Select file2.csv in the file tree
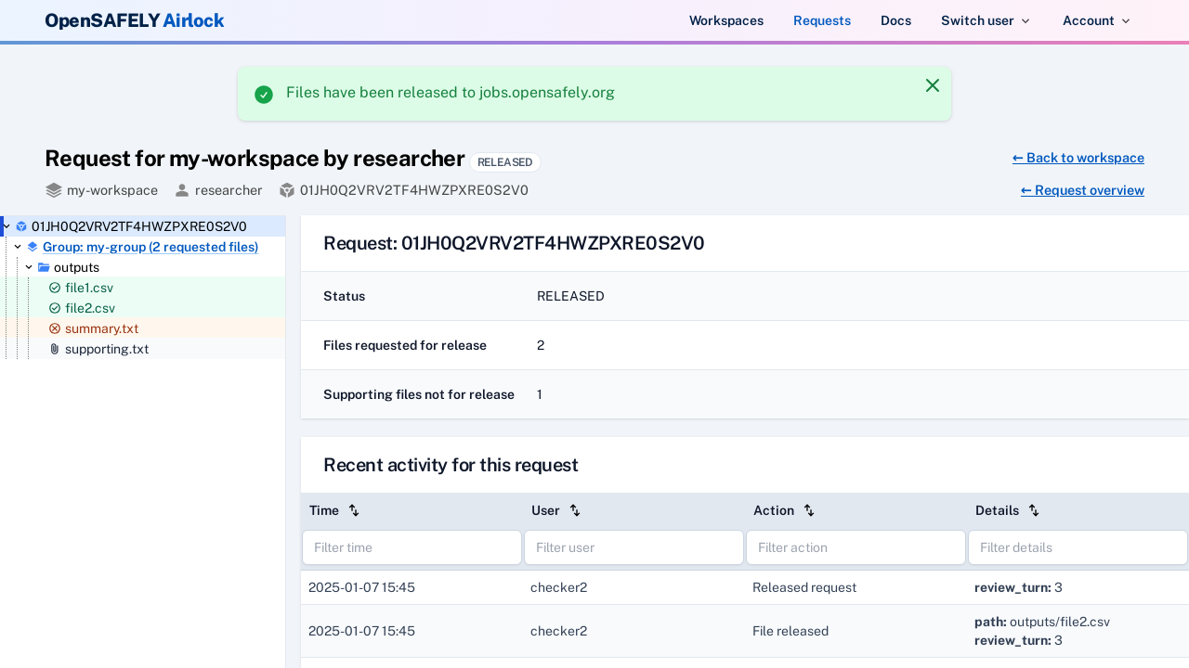1189x668 pixels. click(90, 308)
